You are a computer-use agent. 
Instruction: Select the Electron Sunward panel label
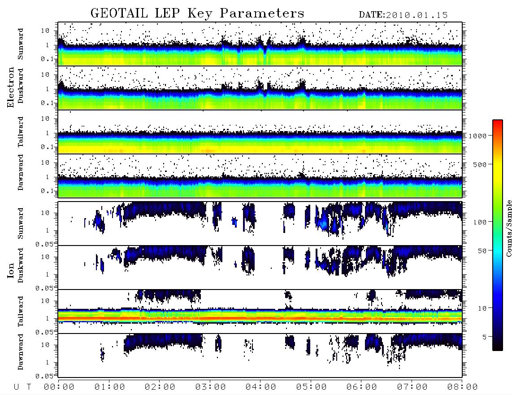21,44
